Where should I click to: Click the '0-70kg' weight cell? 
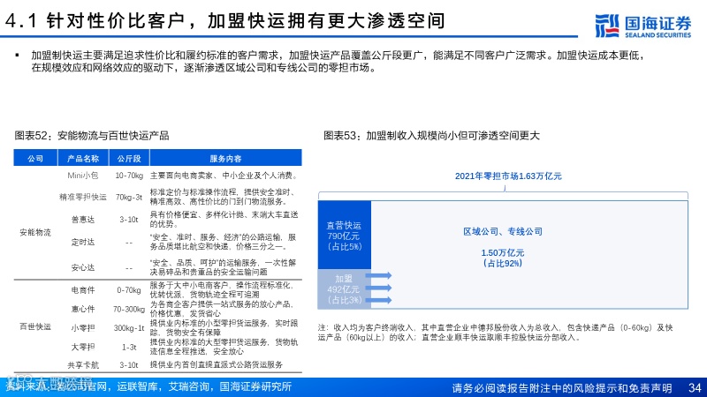[129, 290]
